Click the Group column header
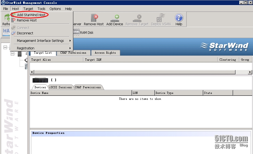Viewport: 253px width, 154px height. click(245, 60)
